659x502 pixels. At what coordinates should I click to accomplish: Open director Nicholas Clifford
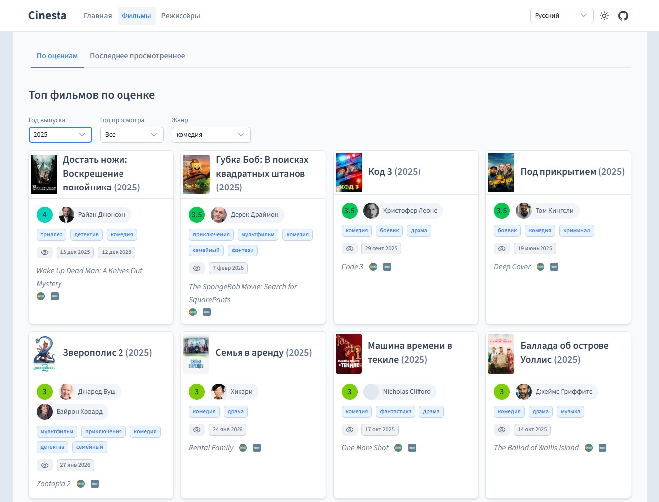coord(400,392)
